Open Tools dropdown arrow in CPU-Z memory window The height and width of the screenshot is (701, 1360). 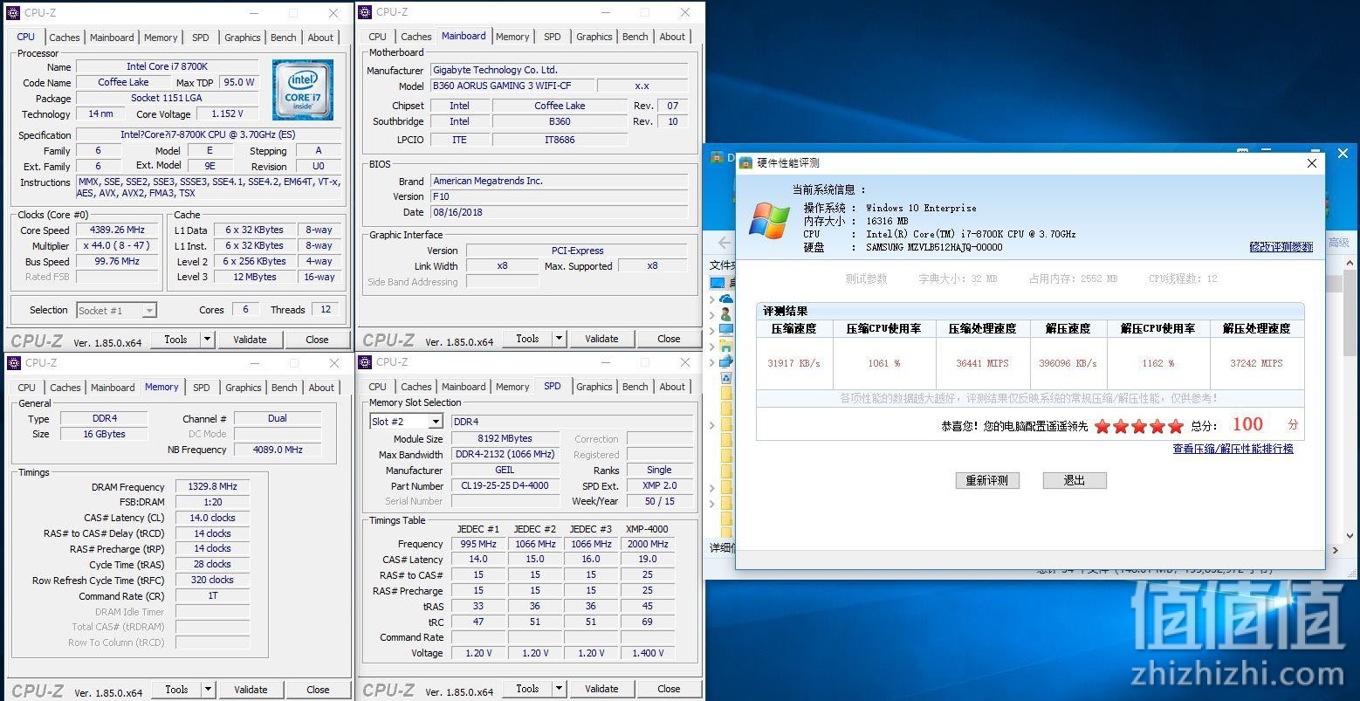point(208,690)
